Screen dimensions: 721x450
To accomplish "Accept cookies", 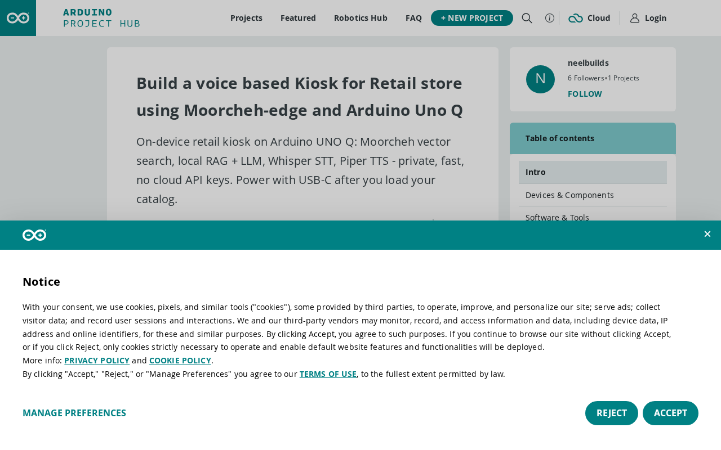I will tap(670, 413).
